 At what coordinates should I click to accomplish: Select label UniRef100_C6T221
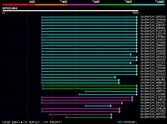click(x=153, y=63)
